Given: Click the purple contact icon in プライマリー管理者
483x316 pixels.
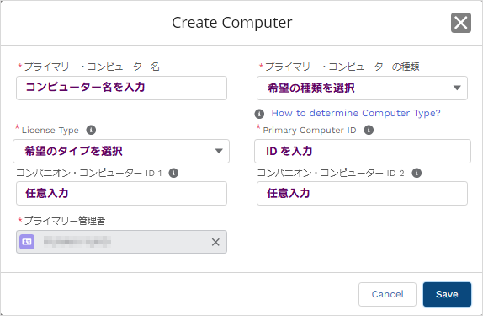Looking at the screenshot, I should [x=27, y=242].
